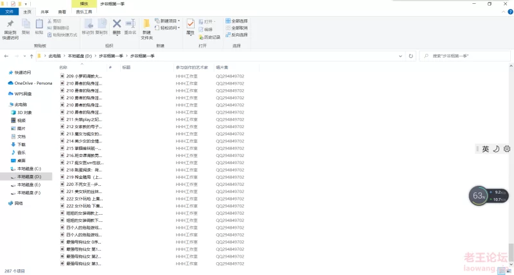Open WPS网盘 in navigation pane

click(20, 94)
